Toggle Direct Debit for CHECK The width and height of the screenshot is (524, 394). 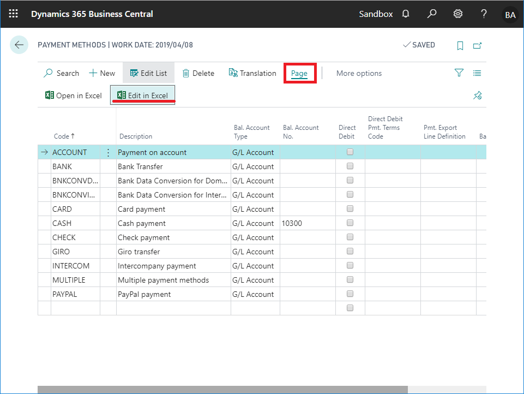click(x=350, y=237)
